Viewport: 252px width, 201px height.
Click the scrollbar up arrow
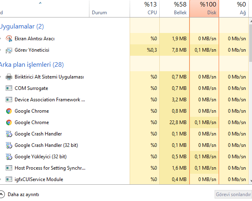pos(251,22)
